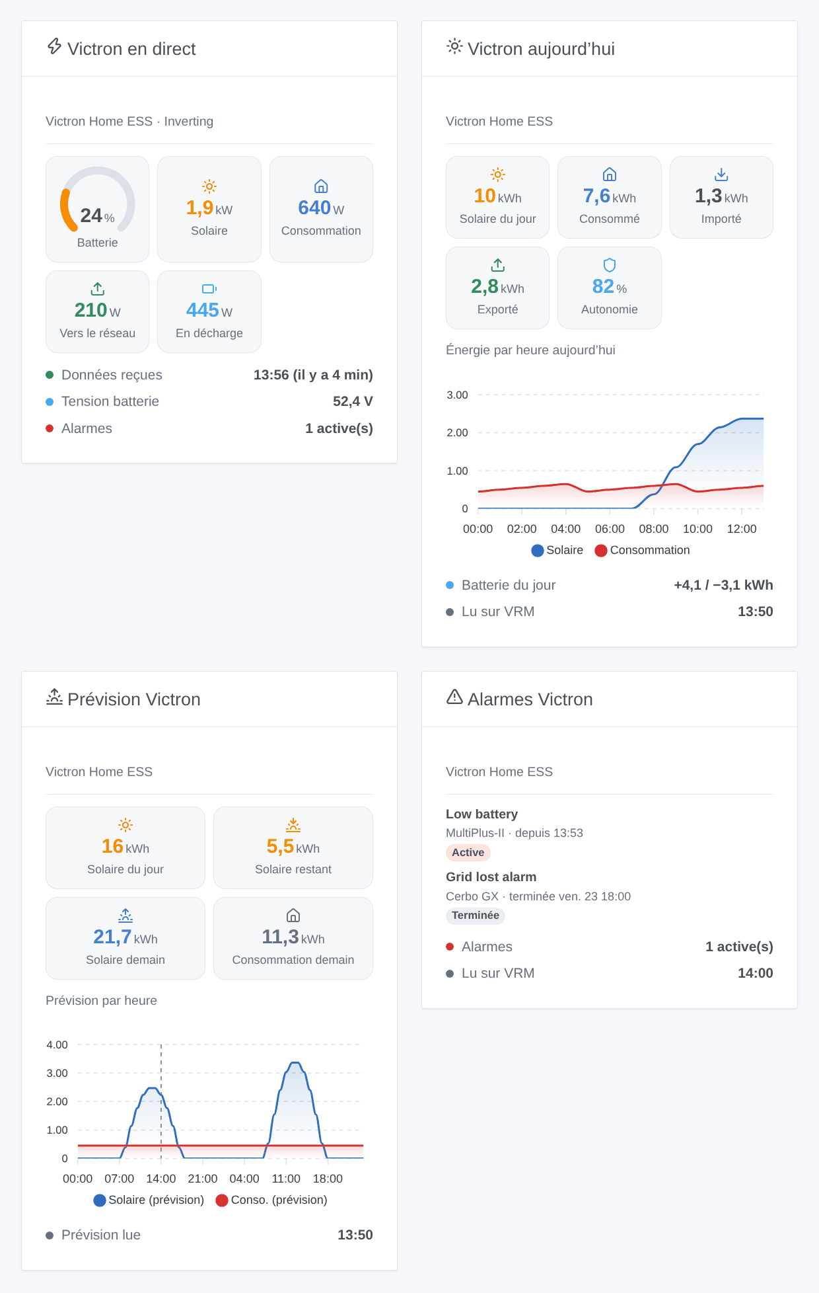This screenshot has width=819, height=1293.
Task: Click the Batterie du jour row label
Action: (509, 585)
